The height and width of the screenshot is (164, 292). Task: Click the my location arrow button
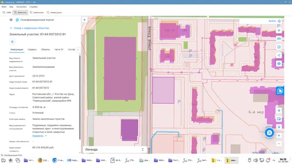(x=279, y=111)
